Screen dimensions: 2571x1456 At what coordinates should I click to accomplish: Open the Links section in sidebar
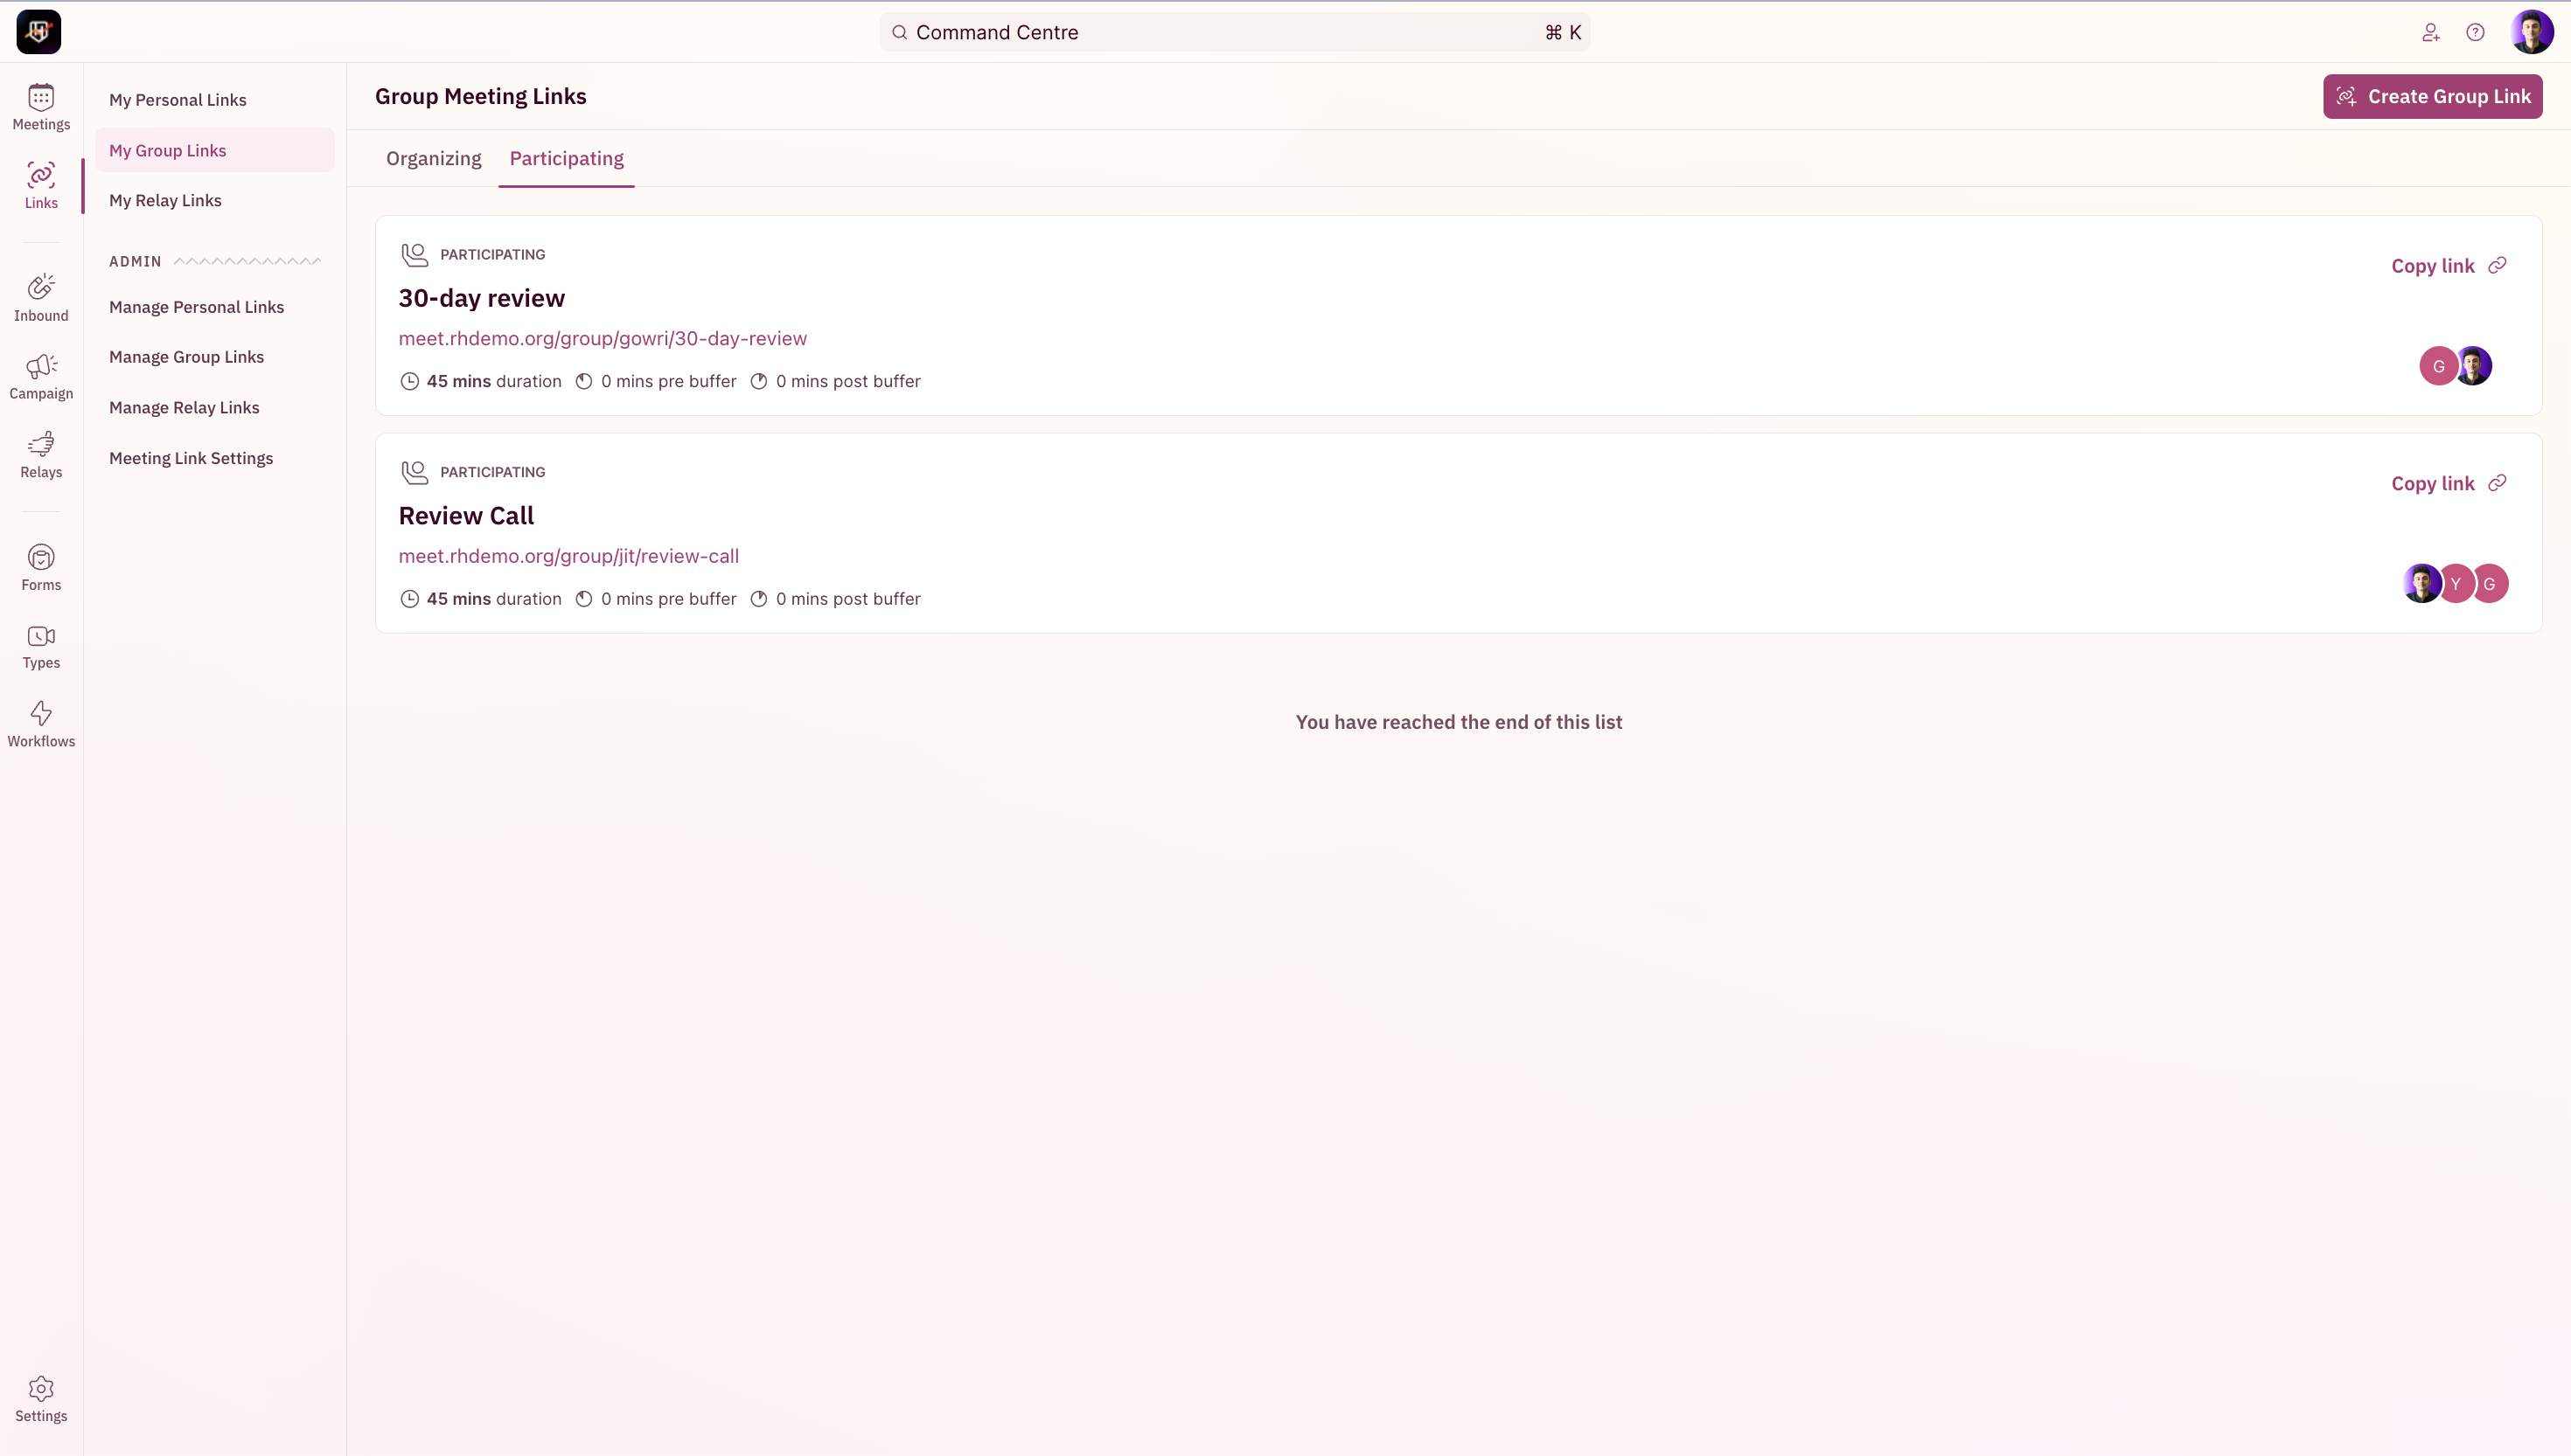(x=41, y=185)
